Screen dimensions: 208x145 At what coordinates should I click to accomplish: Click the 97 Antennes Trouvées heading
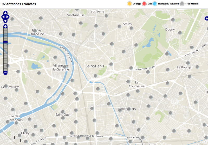coord(19,4)
